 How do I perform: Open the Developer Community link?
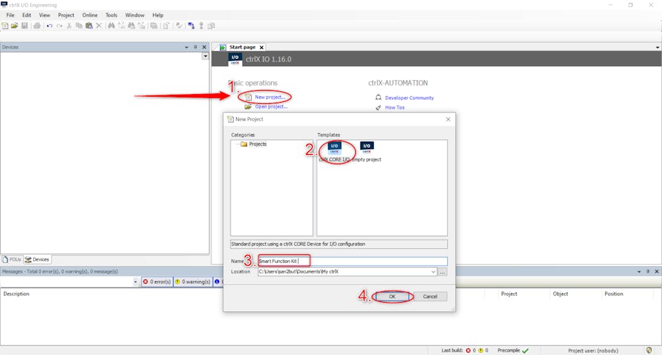pos(409,98)
